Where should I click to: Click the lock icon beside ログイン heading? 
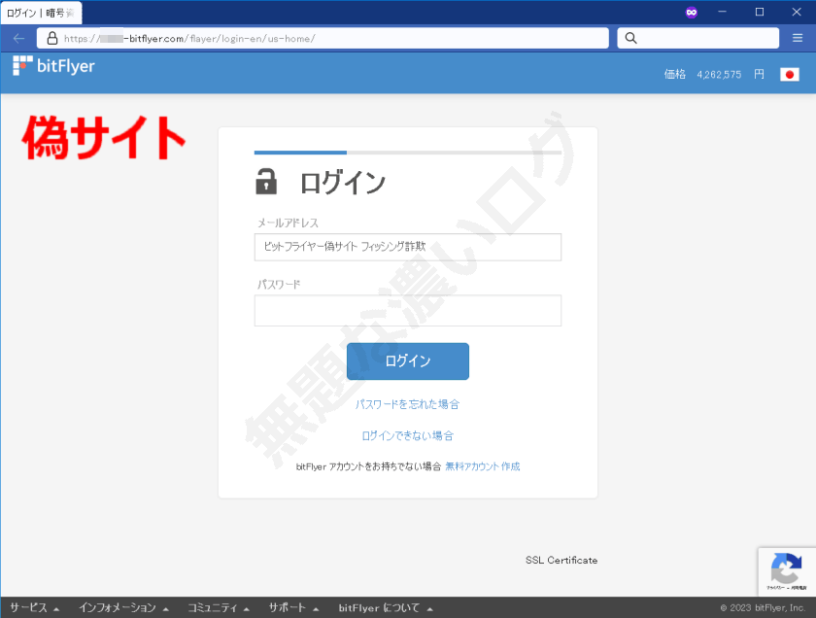266,182
